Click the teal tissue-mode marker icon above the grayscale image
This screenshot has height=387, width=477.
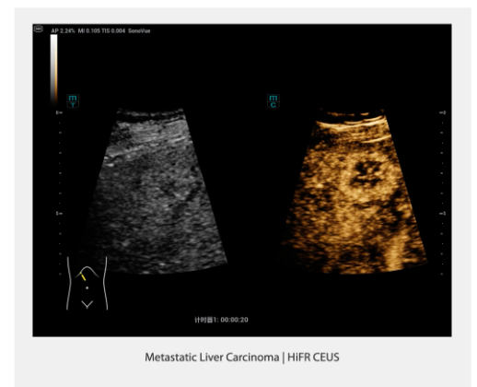pyautogui.click(x=73, y=101)
